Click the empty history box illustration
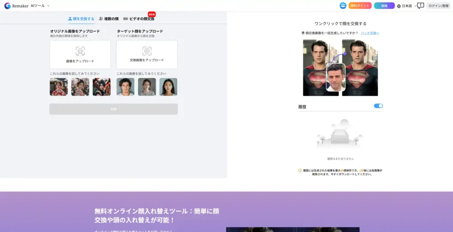Image resolution: width=453 pixels, height=232 pixels. [x=340, y=134]
